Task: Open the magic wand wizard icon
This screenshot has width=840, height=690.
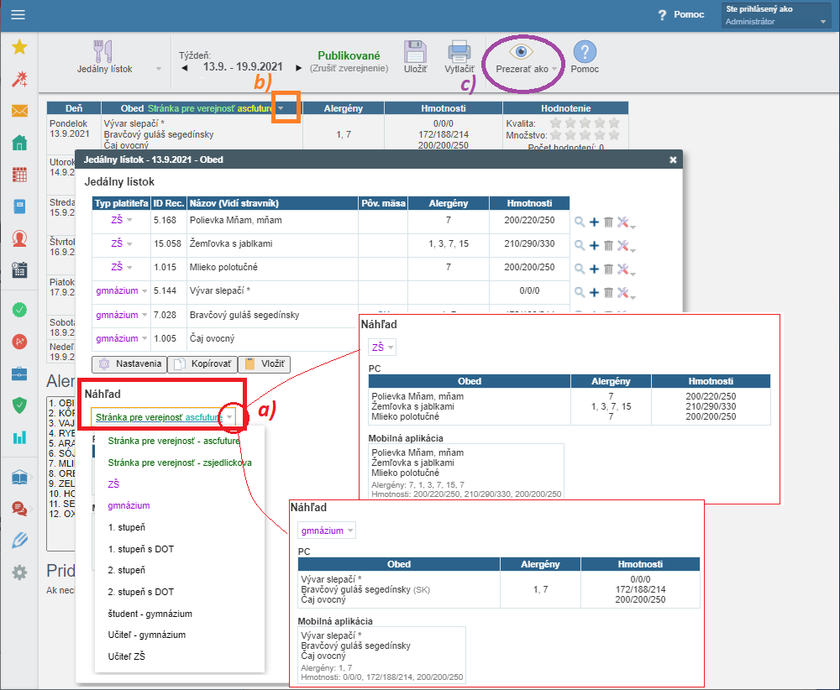Action: point(19,79)
